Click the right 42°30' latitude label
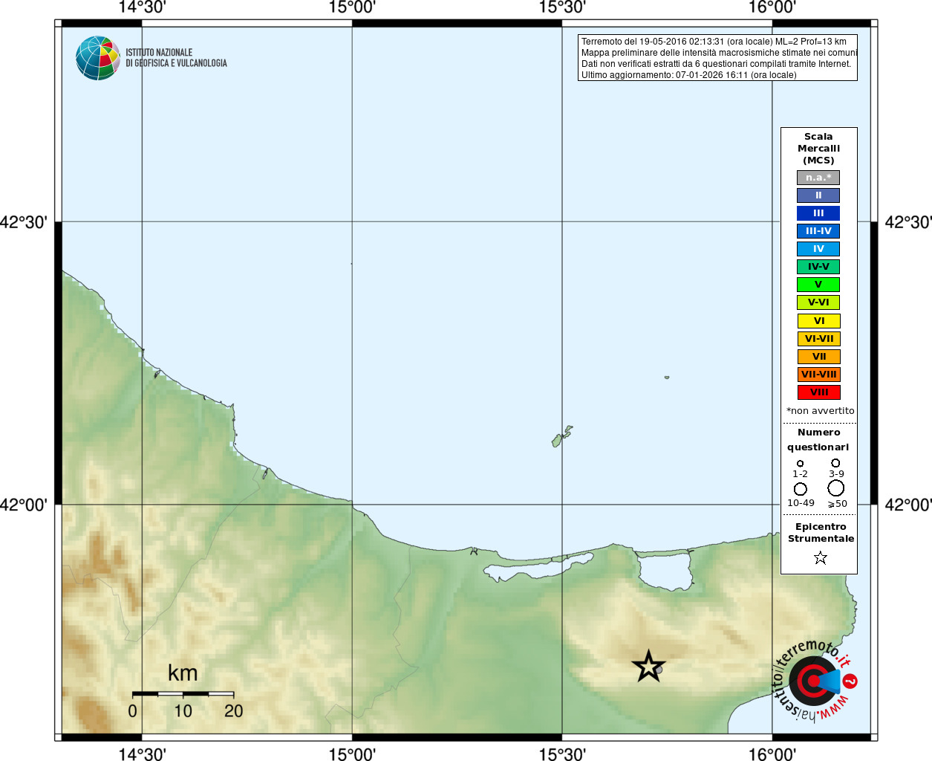The width and height of the screenshot is (932, 761). 908,222
